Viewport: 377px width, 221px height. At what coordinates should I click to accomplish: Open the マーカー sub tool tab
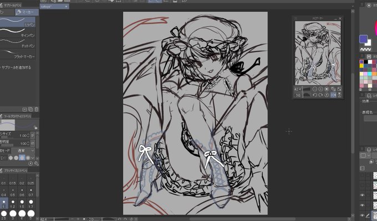click(x=27, y=12)
